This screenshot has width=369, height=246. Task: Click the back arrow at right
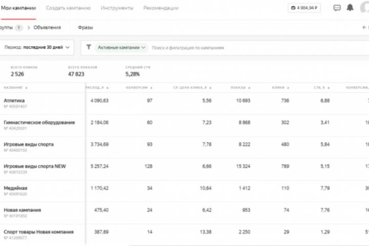(364, 28)
